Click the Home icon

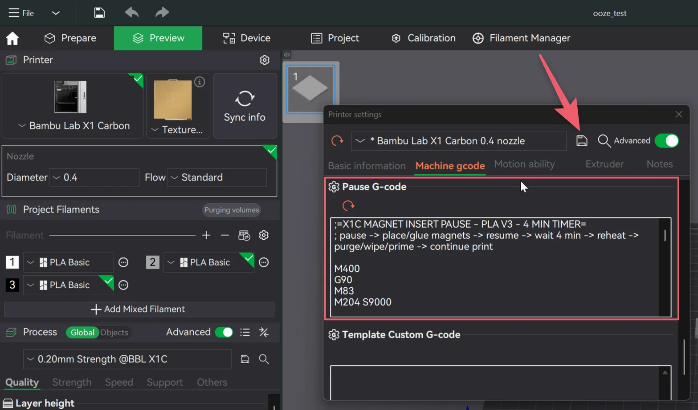click(12, 38)
